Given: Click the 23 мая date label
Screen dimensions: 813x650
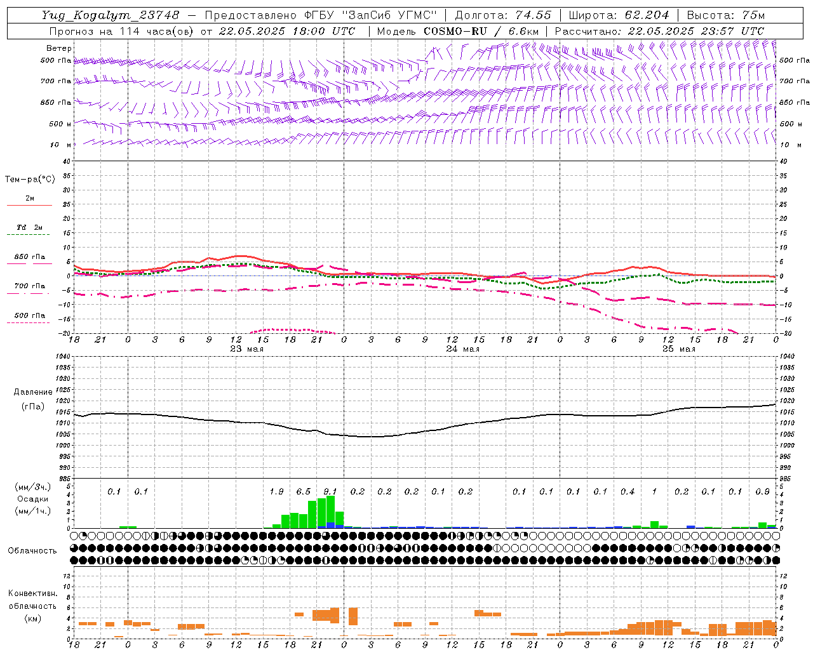Looking at the screenshot, I should (246, 349).
